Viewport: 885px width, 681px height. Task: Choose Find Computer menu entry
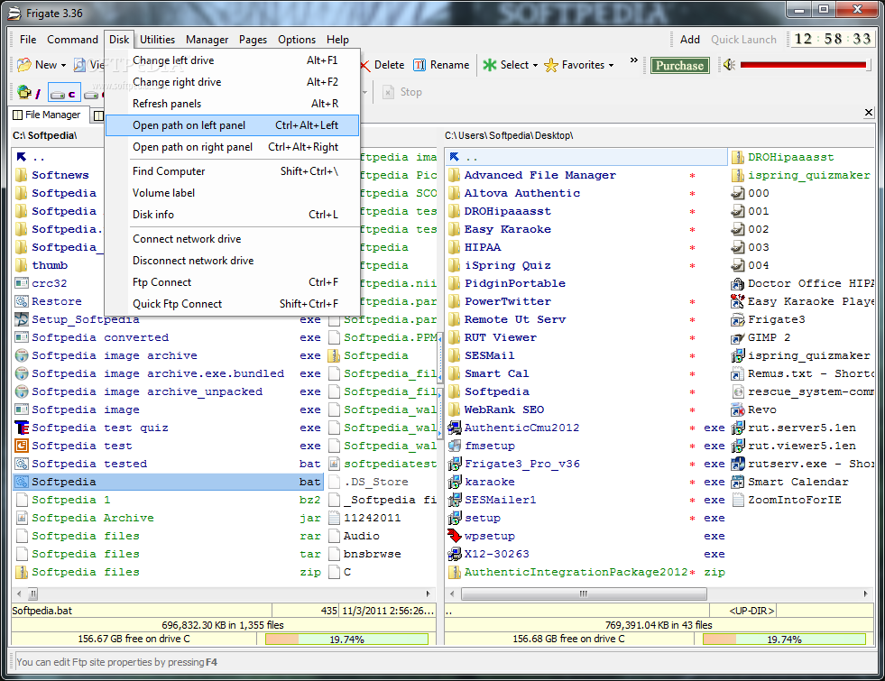(232, 171)
